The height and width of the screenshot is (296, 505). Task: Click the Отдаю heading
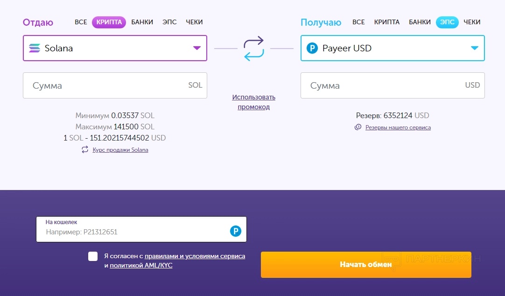(x=38, y=22)
